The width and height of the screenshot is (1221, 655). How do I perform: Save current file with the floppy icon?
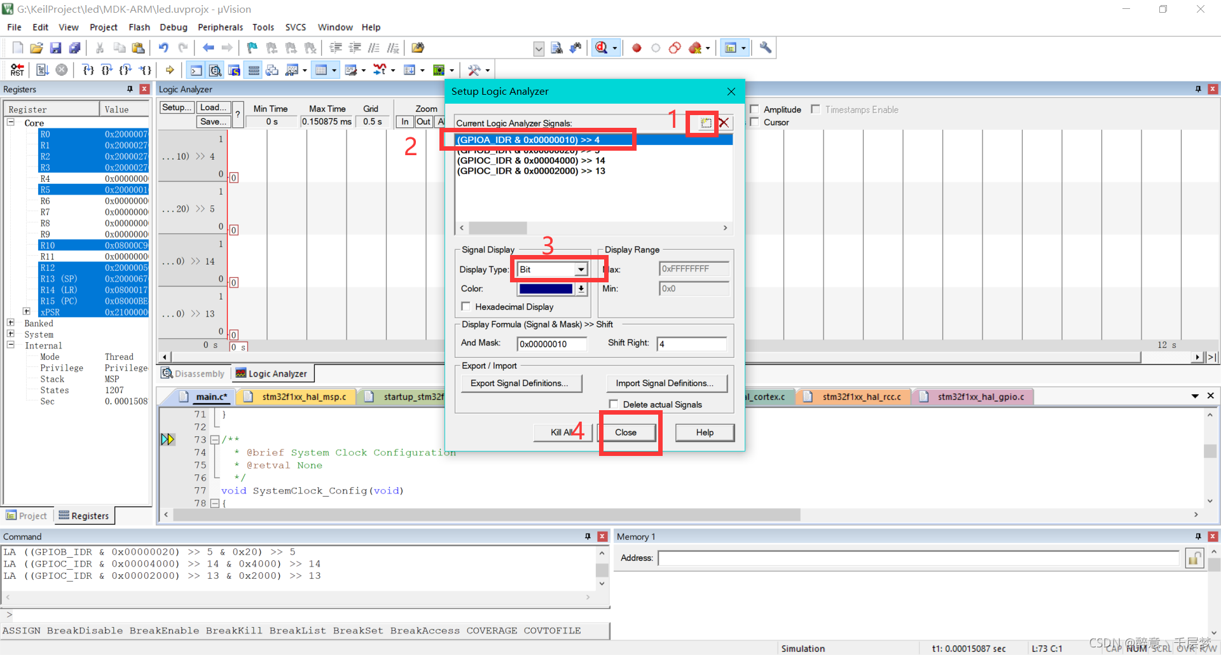coord(55,48)
